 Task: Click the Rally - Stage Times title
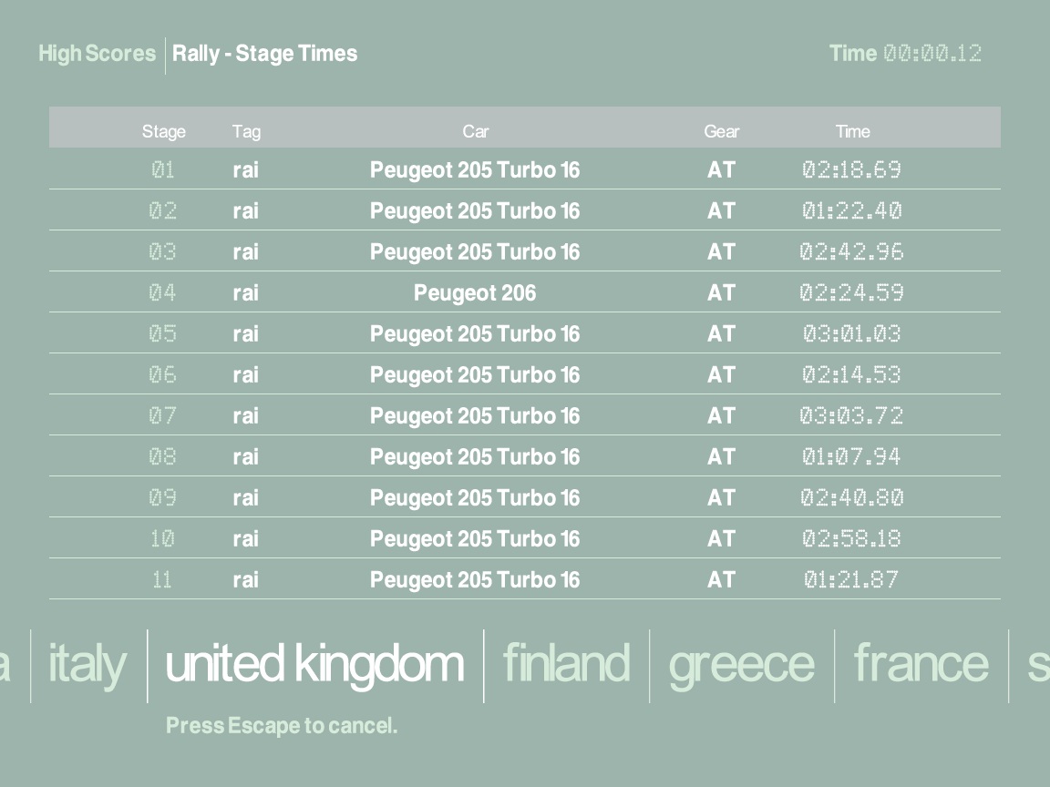tap(265, 54)
